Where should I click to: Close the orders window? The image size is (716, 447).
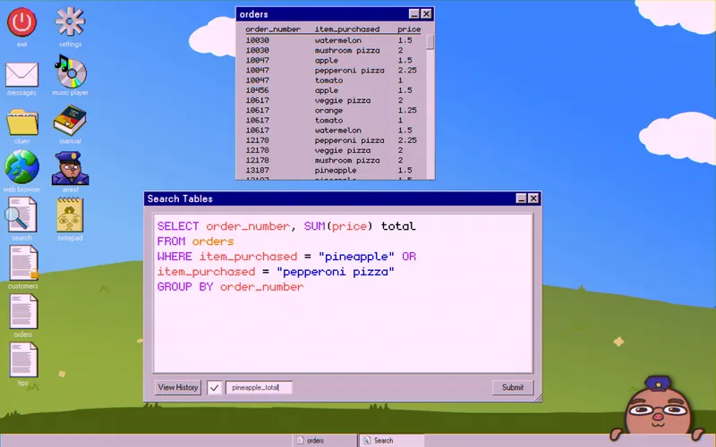point(426,14)
